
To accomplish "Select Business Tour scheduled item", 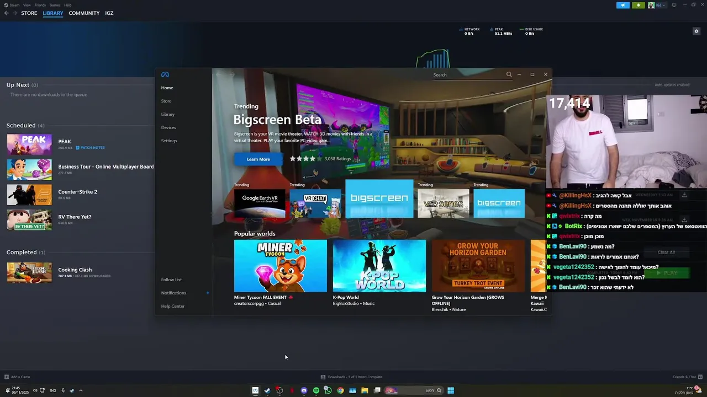I will tap(80, 169).
